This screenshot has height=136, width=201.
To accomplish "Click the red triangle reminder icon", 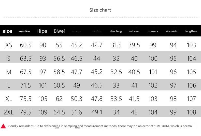I will pos(3,126).
